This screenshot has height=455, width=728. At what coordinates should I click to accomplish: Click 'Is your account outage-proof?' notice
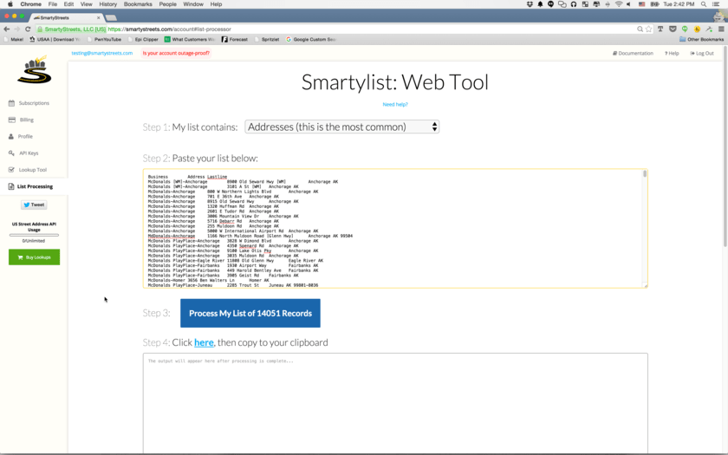pos(176,54)
